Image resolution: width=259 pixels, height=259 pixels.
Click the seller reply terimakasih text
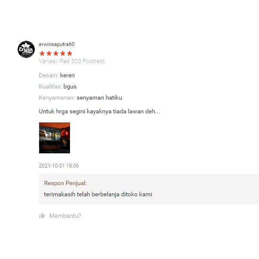[x=98, y=194]
